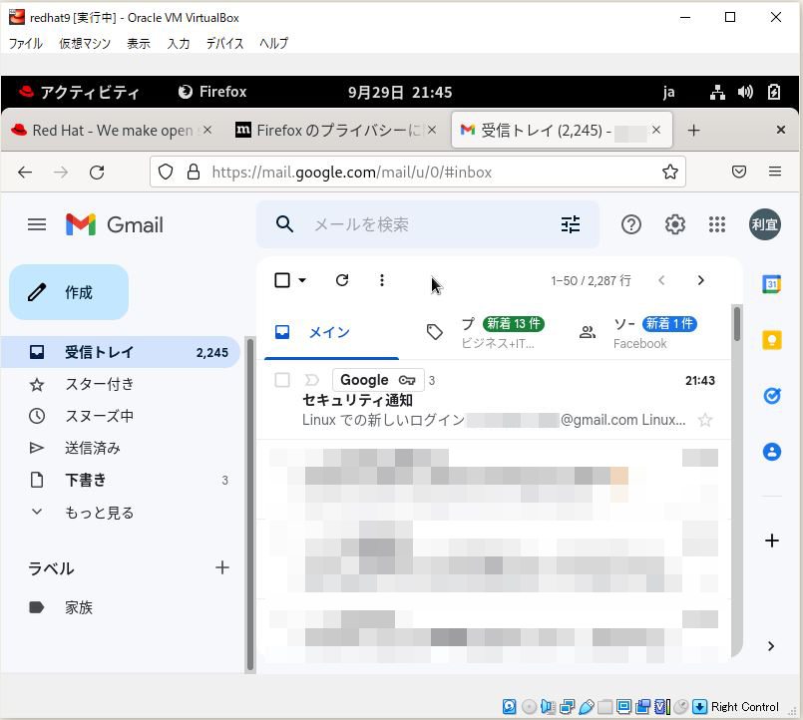Open the 仮想マシン menu
The width and height of the screenshot is (803, 720).
tap(85, 43)
